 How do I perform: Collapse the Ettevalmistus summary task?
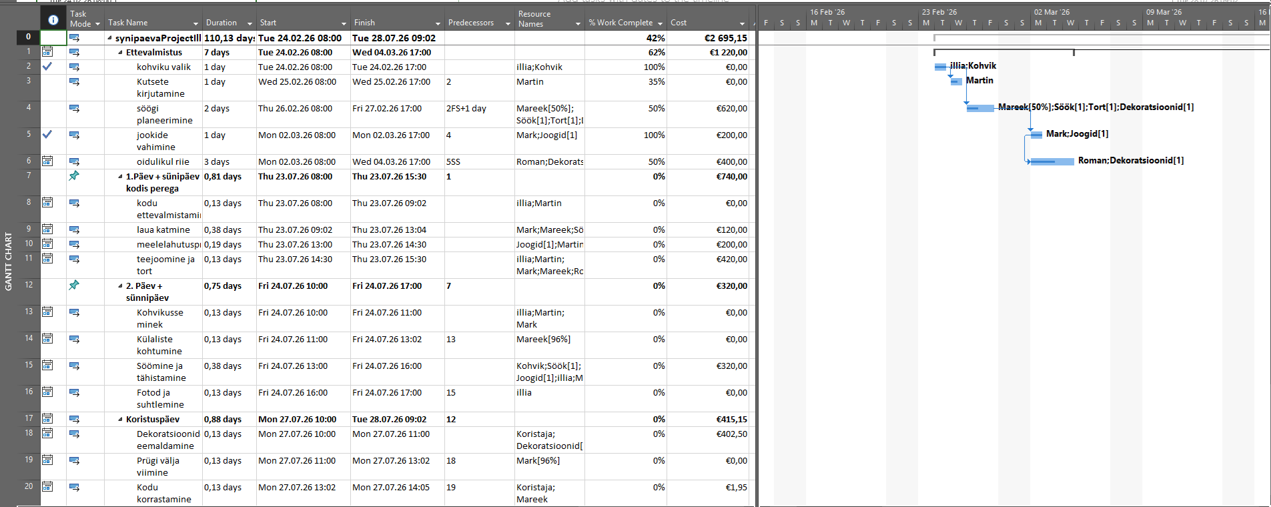(121, 52)
